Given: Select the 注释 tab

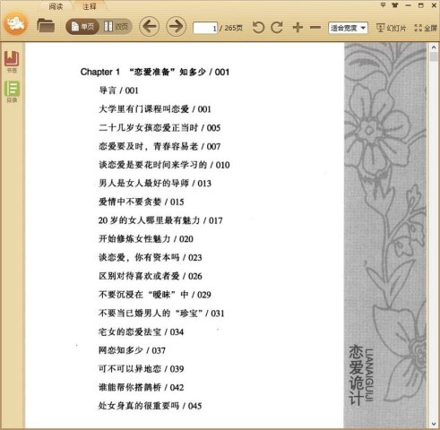Looking at the screenshot, I should point(90,6).
